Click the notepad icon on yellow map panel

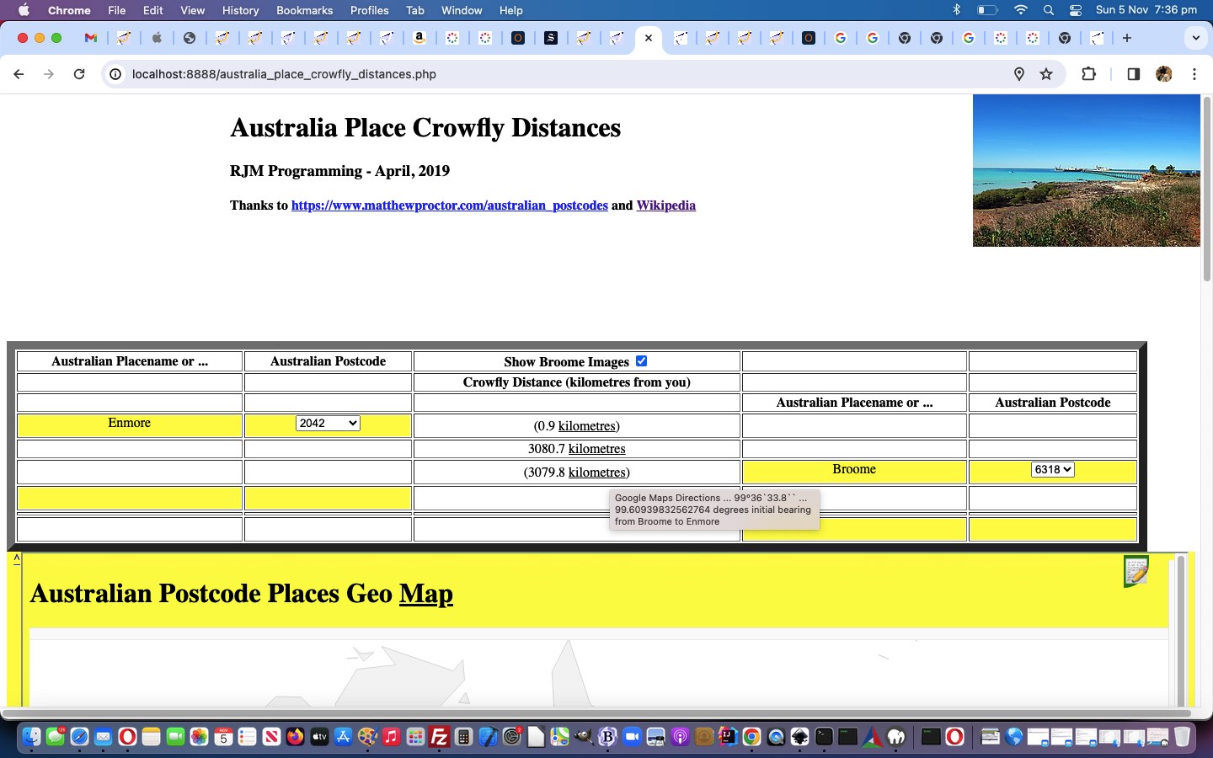tap(1136, 572)
